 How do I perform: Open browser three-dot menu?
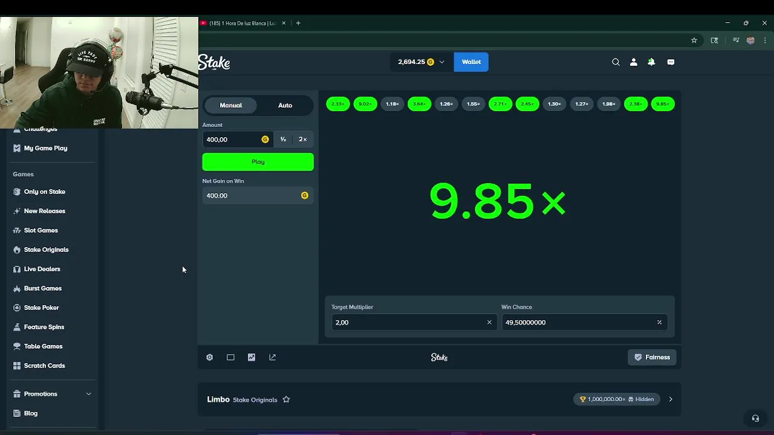765,40
